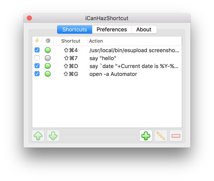Uncheck the ⇧⌘D date shortcut checkbox
The width and height of the screenshot is (214, 181).
pos(37,66)
